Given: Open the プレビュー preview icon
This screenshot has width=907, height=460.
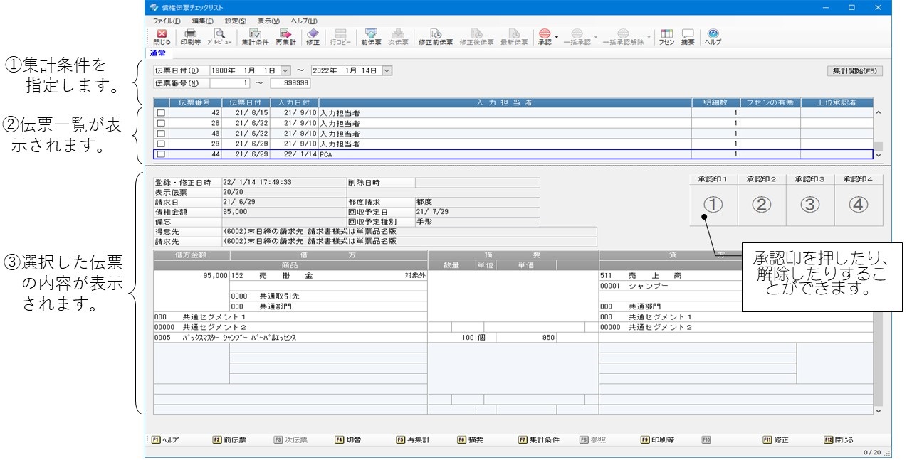Looking at the screenshot, I should point(219,37).
